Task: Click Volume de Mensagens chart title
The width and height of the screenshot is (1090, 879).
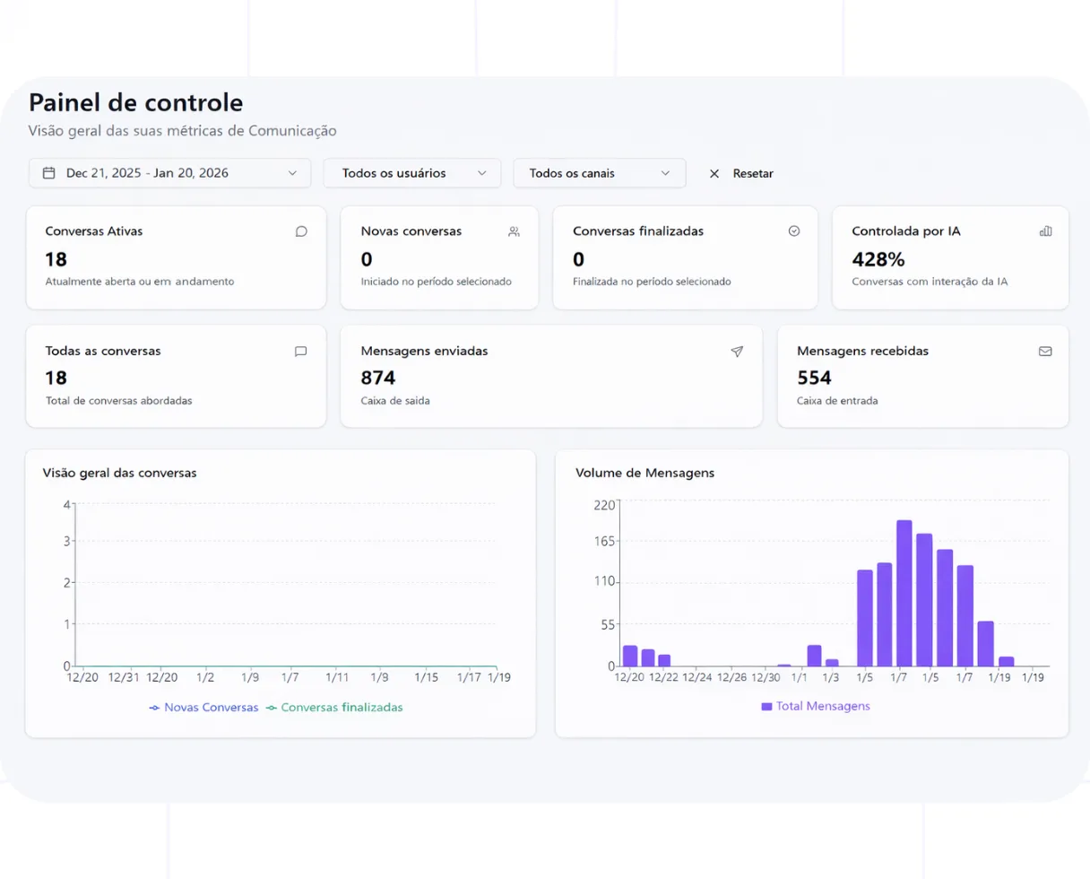Action: click(644, 473)
